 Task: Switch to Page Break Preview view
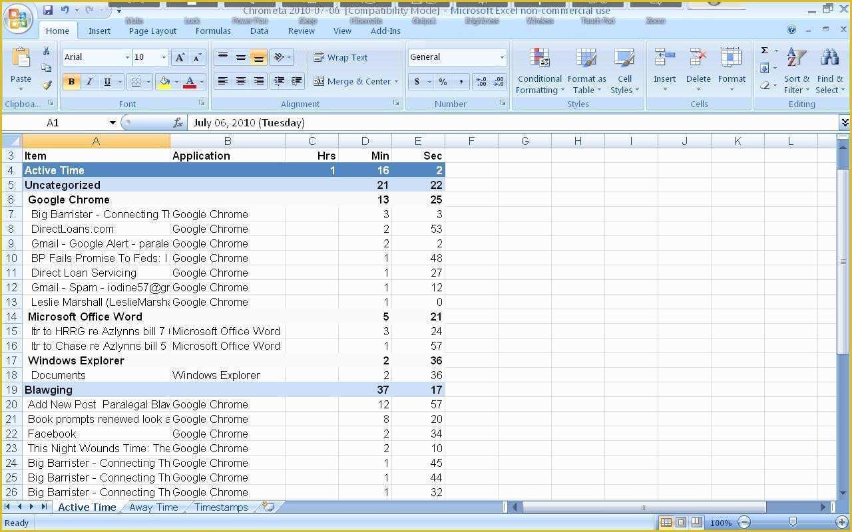696,523
